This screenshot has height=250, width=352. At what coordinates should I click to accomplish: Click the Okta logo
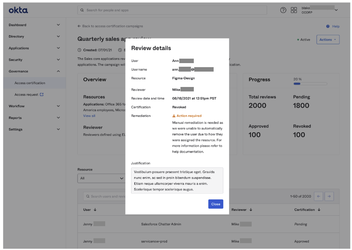pyautogui.click(x=18, y=10)
